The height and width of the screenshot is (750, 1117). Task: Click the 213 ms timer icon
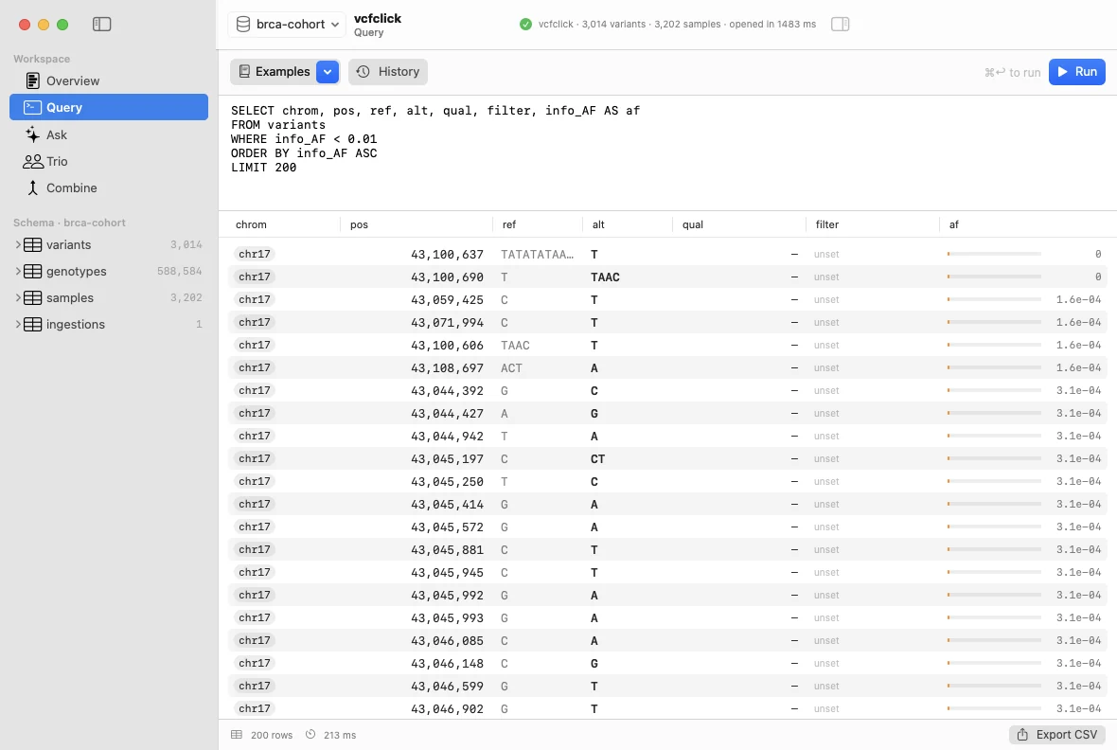[310, 734]
